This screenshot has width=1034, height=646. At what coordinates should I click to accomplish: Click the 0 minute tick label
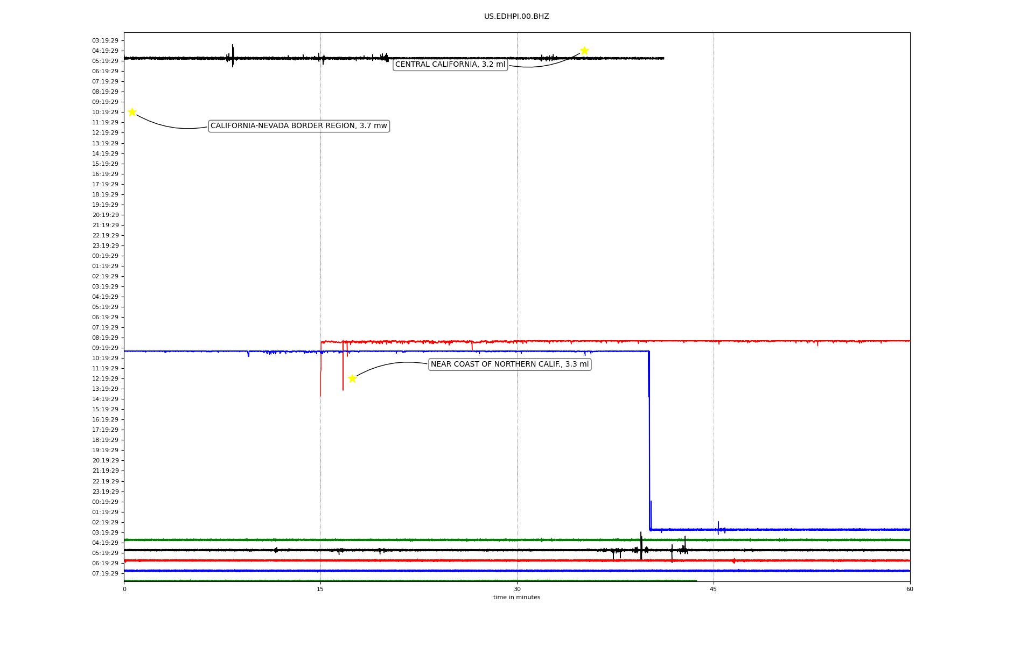(x=124, y=589)
